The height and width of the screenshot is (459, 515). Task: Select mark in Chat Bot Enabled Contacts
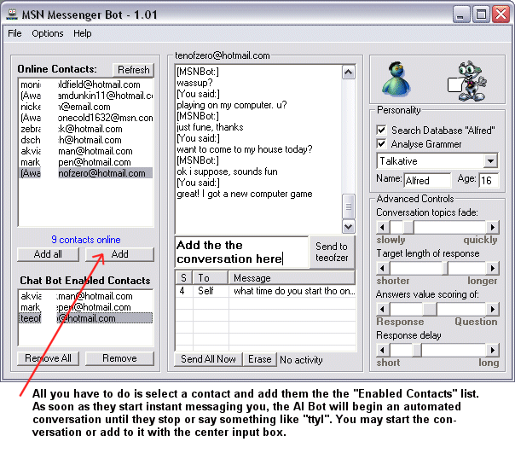click(86, 307)
